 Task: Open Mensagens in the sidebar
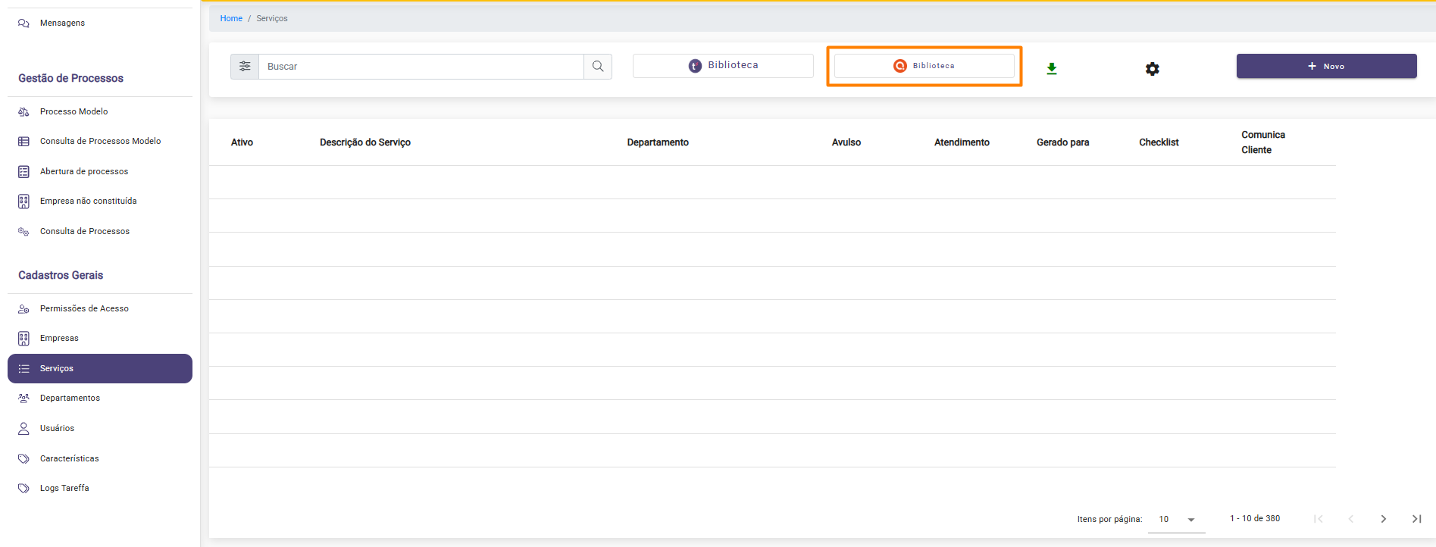coord(62,23)
